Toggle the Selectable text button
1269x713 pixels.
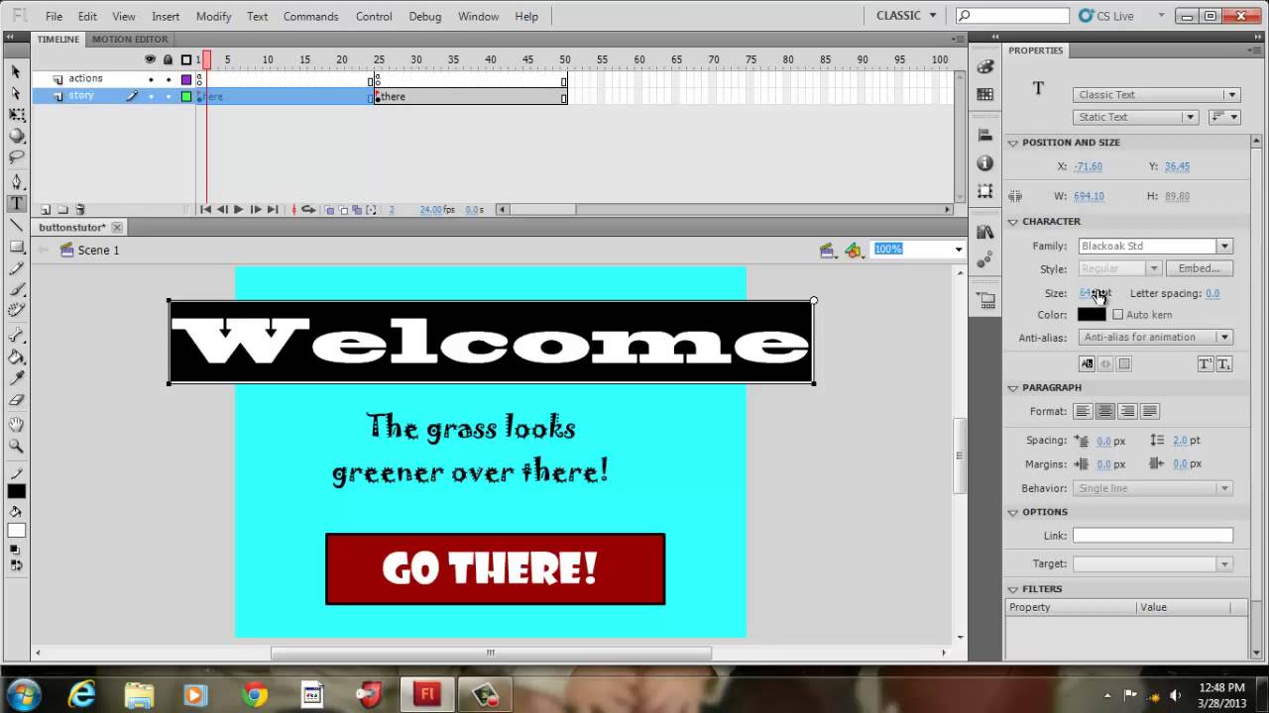tap(1087, 364)
